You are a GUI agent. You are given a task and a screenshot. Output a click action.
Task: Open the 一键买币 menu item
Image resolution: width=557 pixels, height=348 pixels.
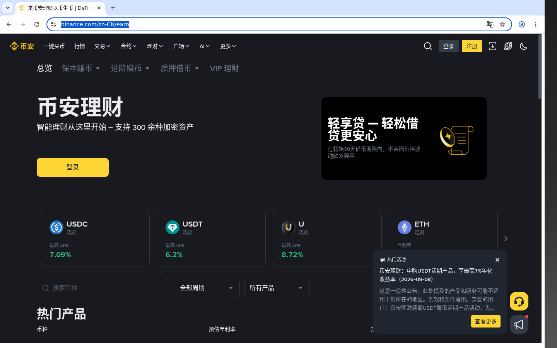coord(54,46)
